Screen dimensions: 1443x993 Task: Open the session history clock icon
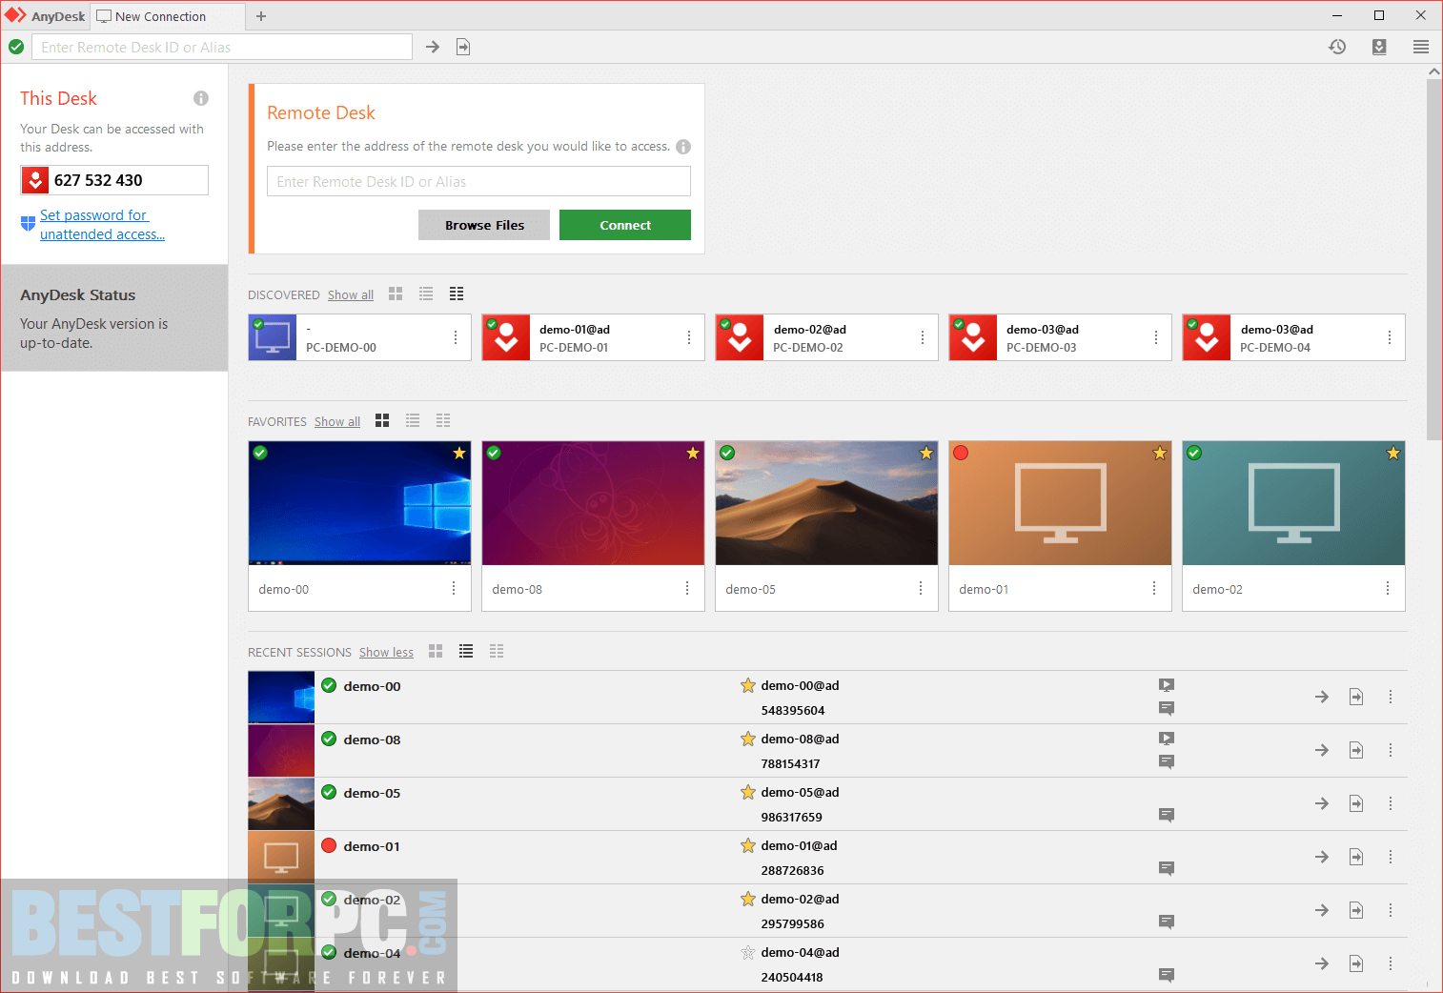1337,47
